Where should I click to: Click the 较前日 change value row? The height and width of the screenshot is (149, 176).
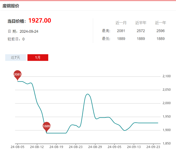16,39
